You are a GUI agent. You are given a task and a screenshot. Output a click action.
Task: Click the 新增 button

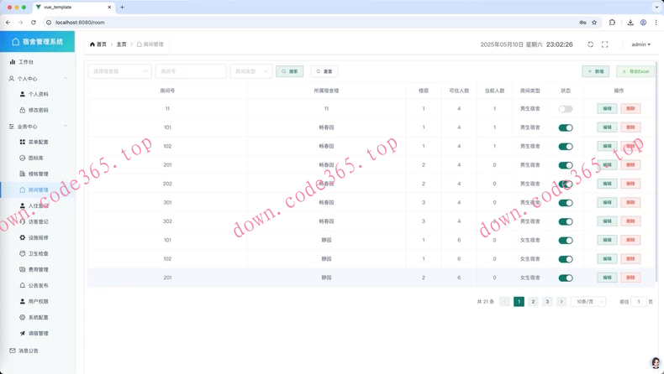pyautogui.click(x=596, y=71)
